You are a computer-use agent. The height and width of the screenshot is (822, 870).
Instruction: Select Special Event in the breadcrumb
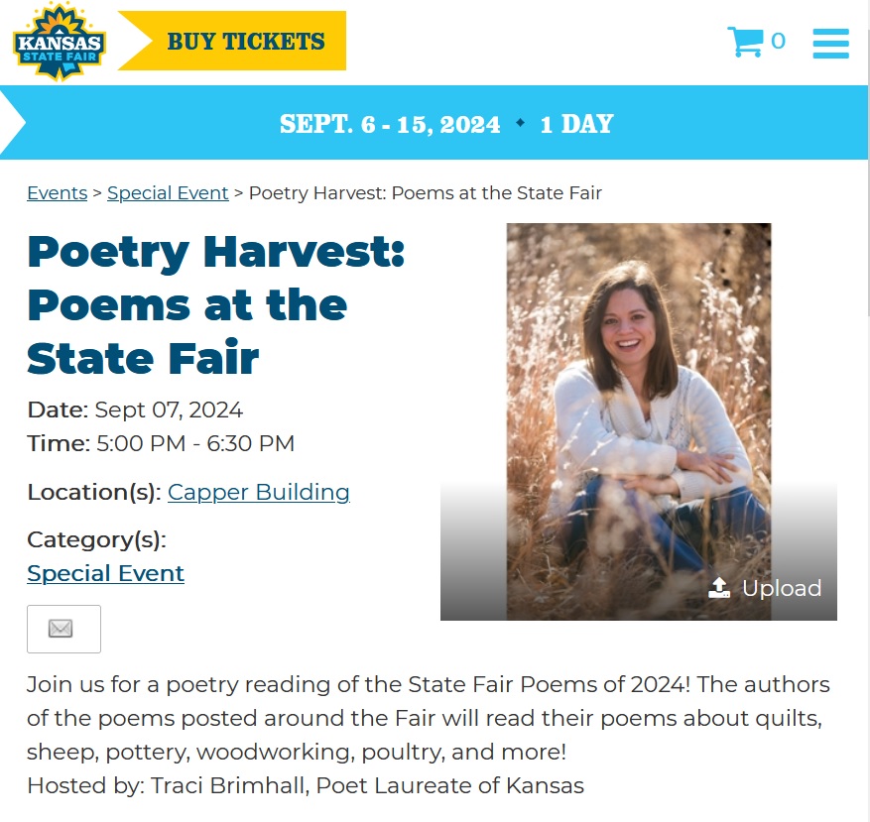click(168, 192)
